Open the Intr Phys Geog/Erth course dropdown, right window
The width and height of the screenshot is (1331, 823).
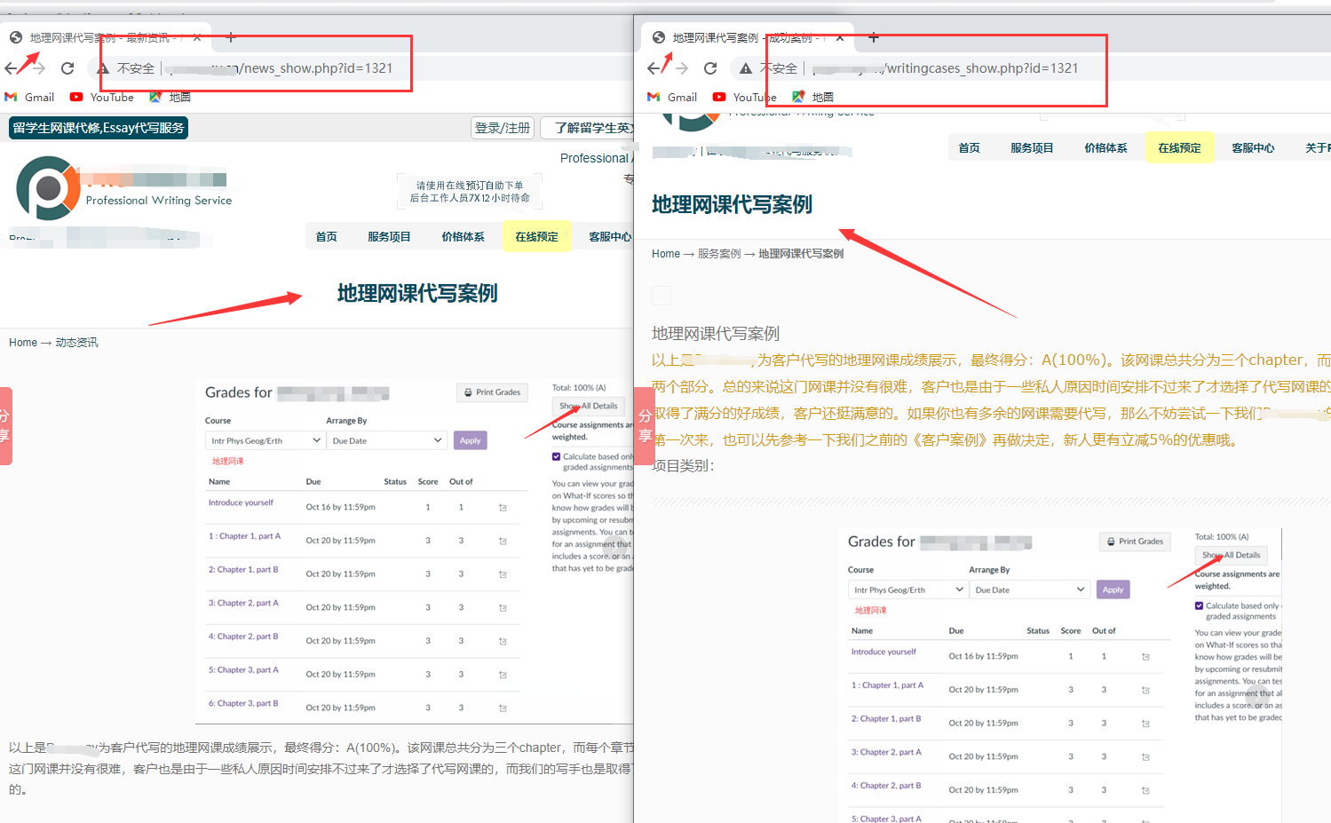908,590
